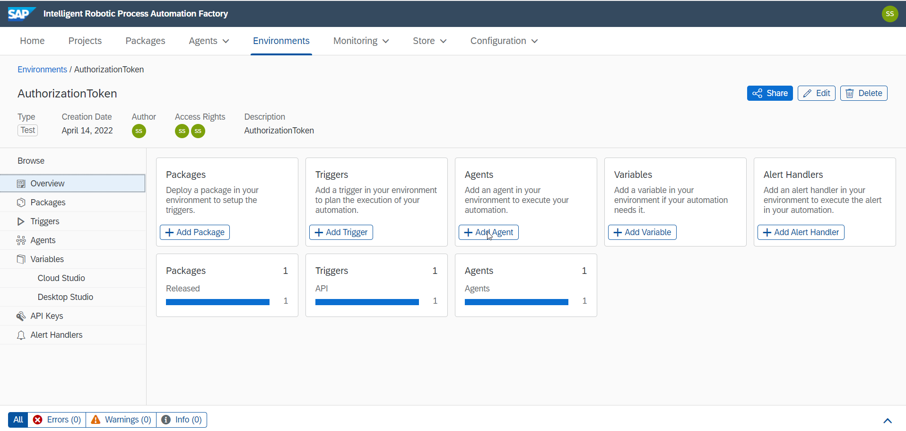Click the Share button
906x431 pixels.
coord(770,93)
